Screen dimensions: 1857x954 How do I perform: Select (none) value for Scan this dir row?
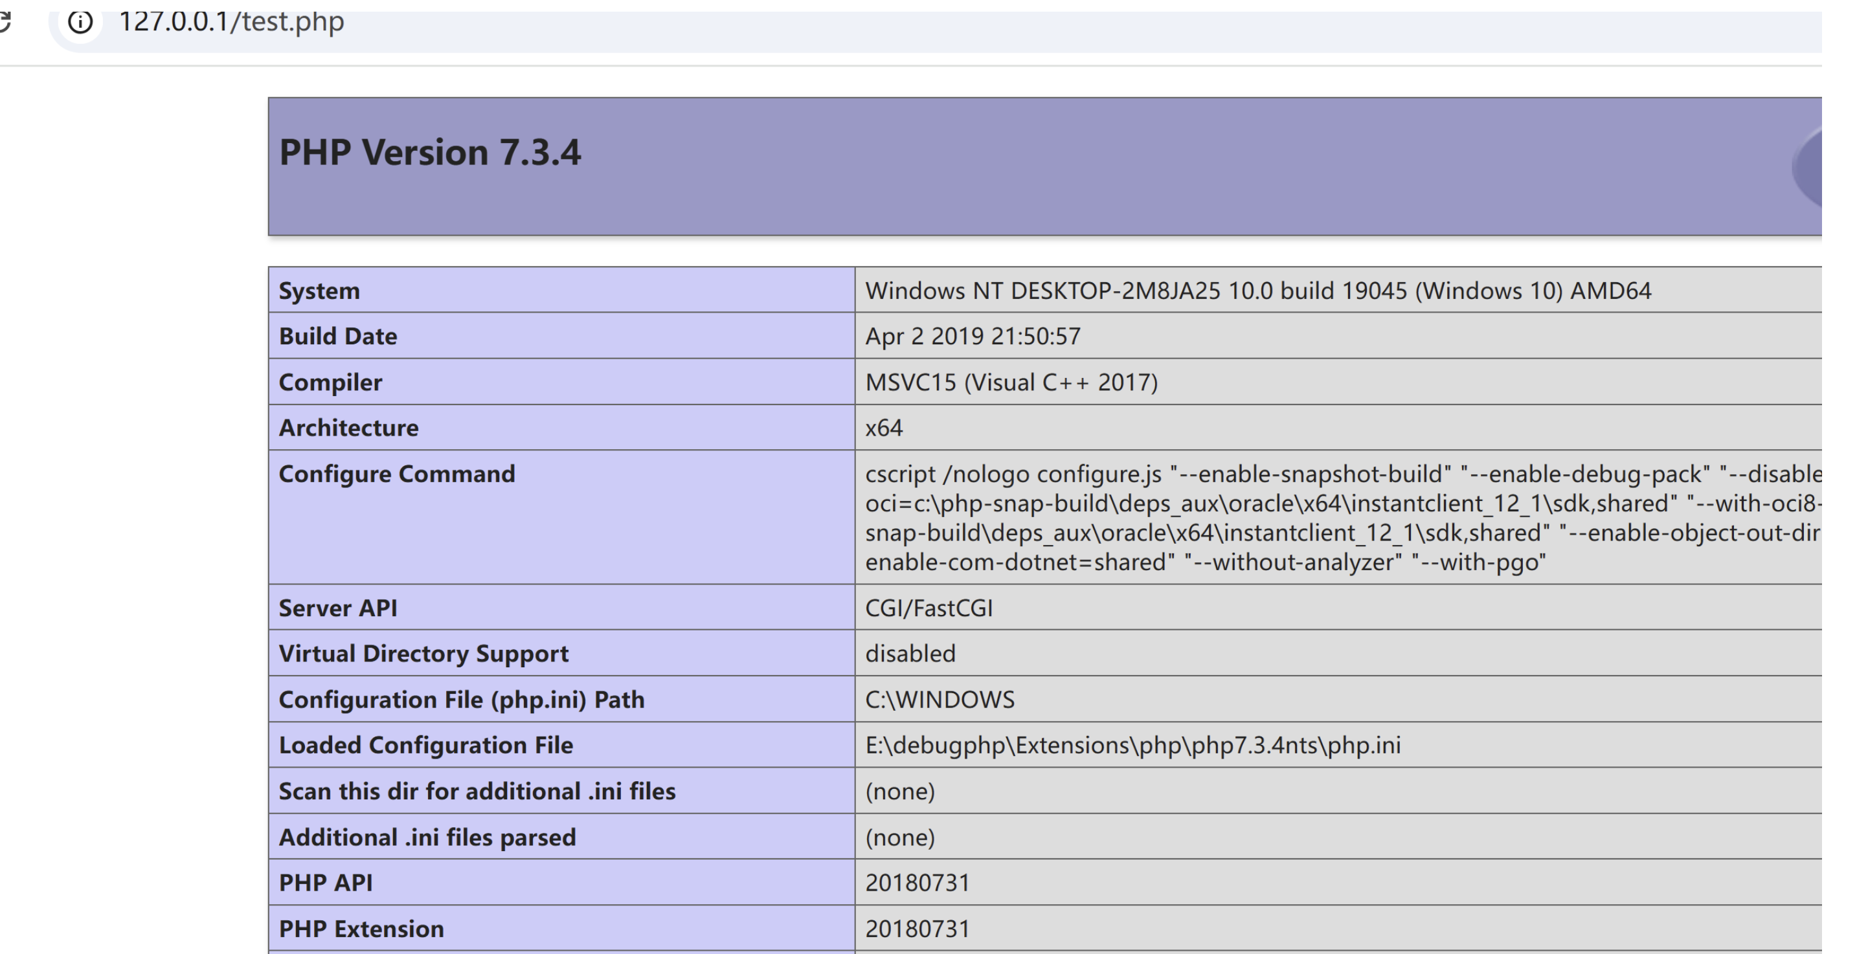click(901, 791)
